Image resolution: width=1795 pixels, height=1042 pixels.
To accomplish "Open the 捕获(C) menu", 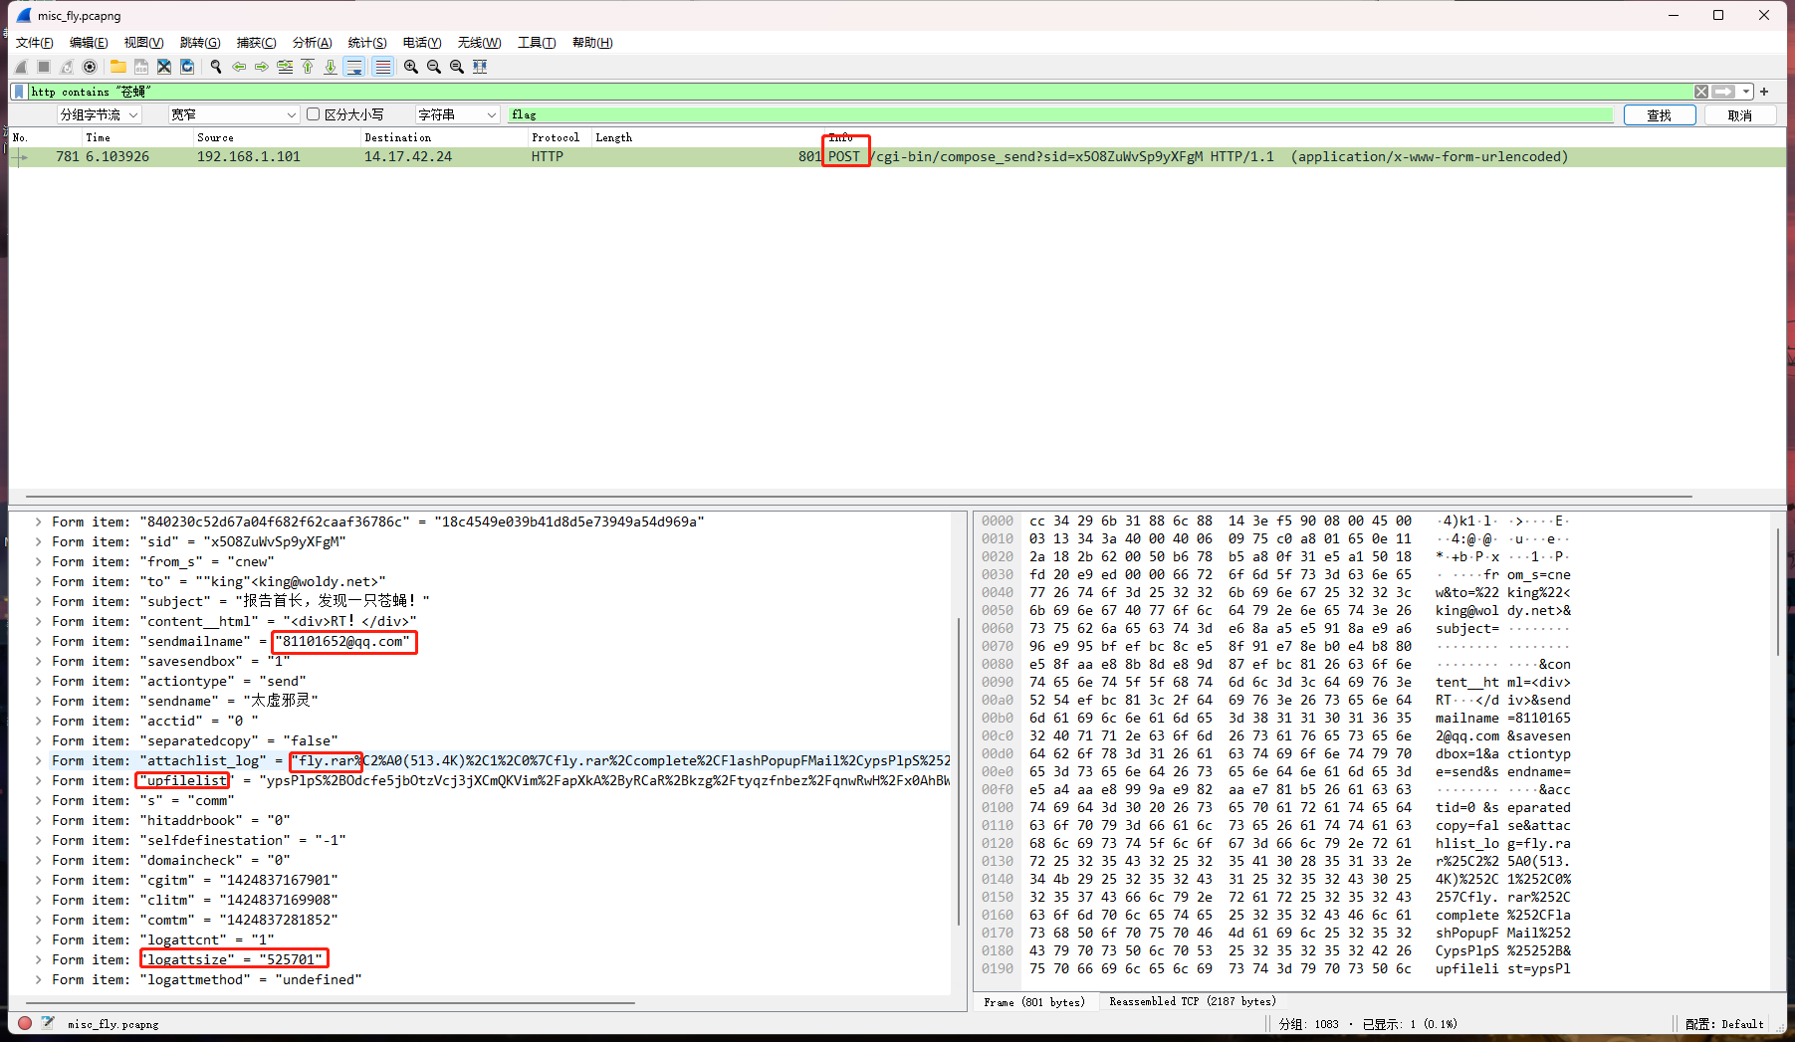I will [x=256, y=42].
